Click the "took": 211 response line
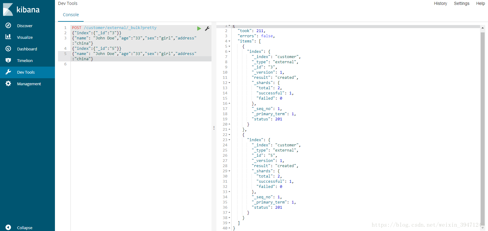The width and height of the screenshot is (488, 231). [251, 31]
